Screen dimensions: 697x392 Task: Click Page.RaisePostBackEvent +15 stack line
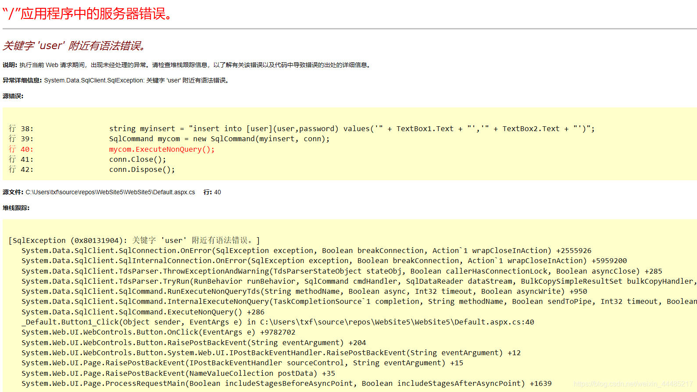click(x=243, y=363)
